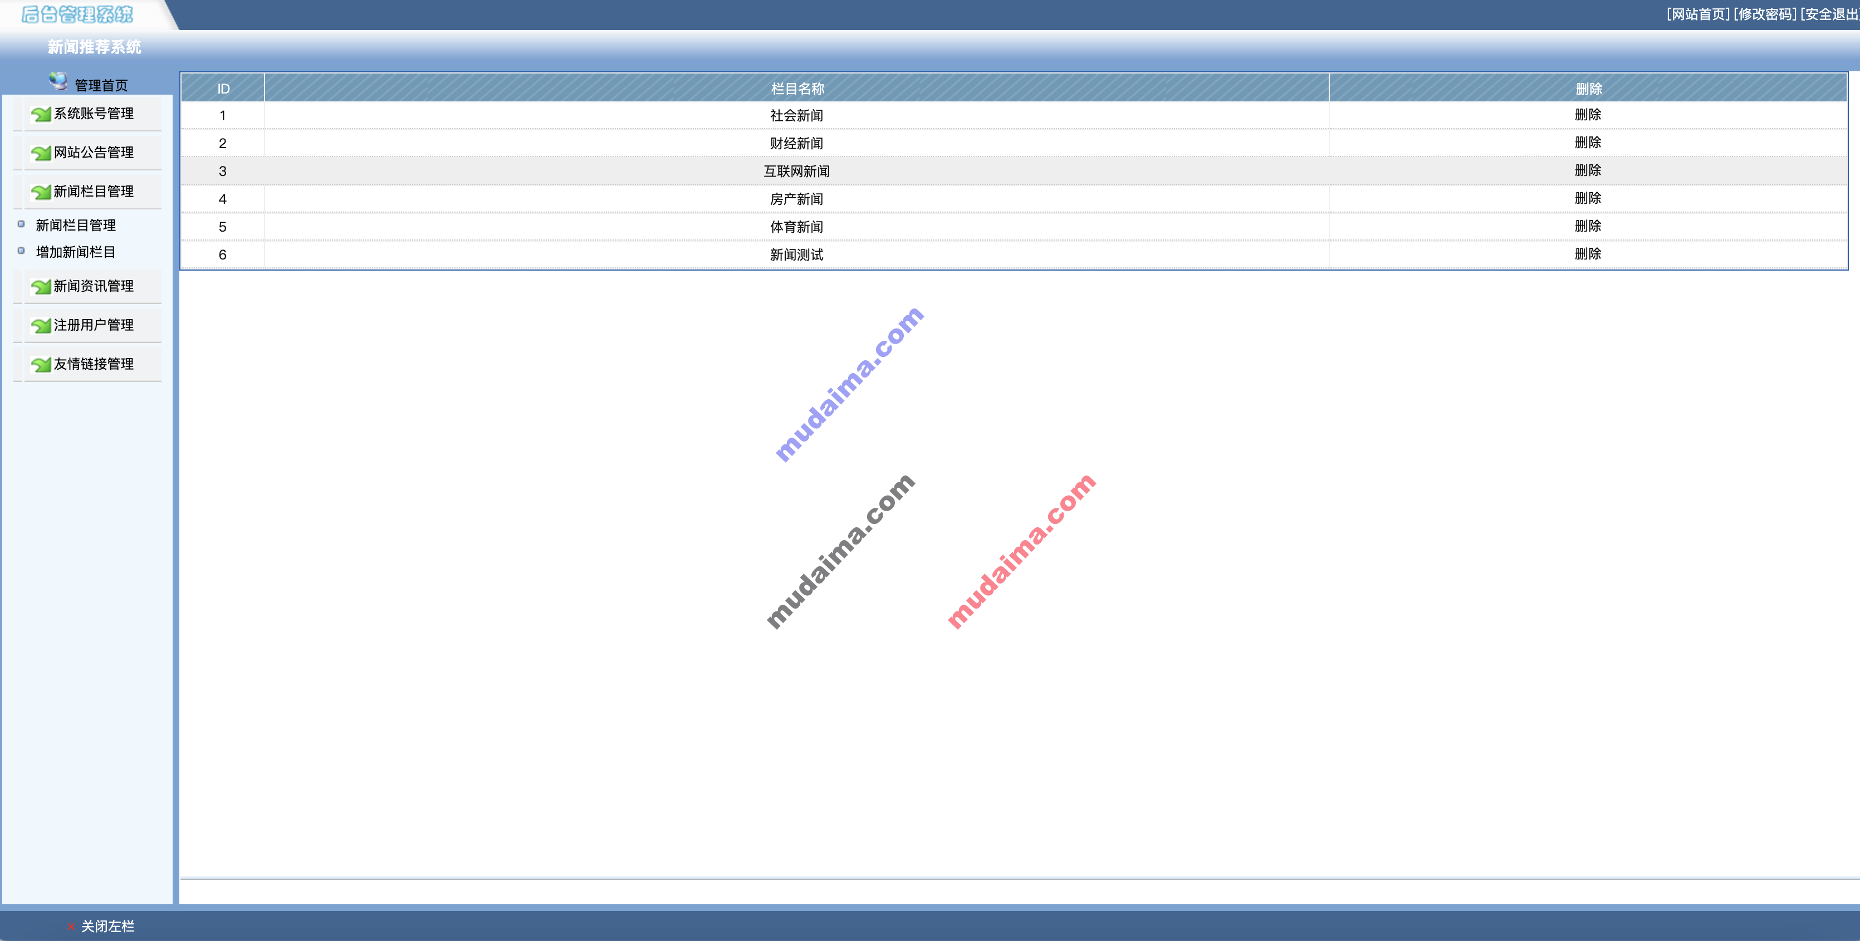Viewport: 1860px width, 941px height.
Task: Collapse the 新闻栏目管理 menu section
Action: [94, 192]
